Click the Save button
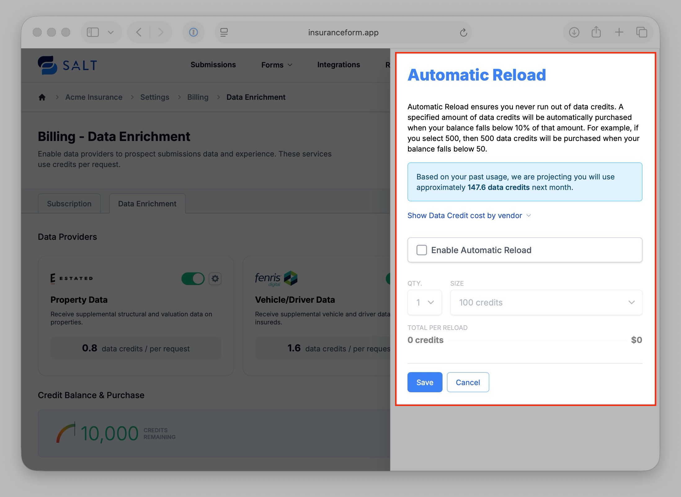The image size is (681, 497). pos(425,382)
